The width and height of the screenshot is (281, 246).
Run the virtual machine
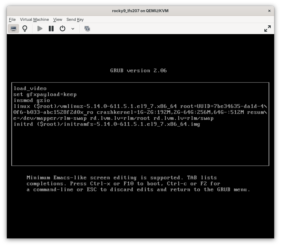coord(40,28)
